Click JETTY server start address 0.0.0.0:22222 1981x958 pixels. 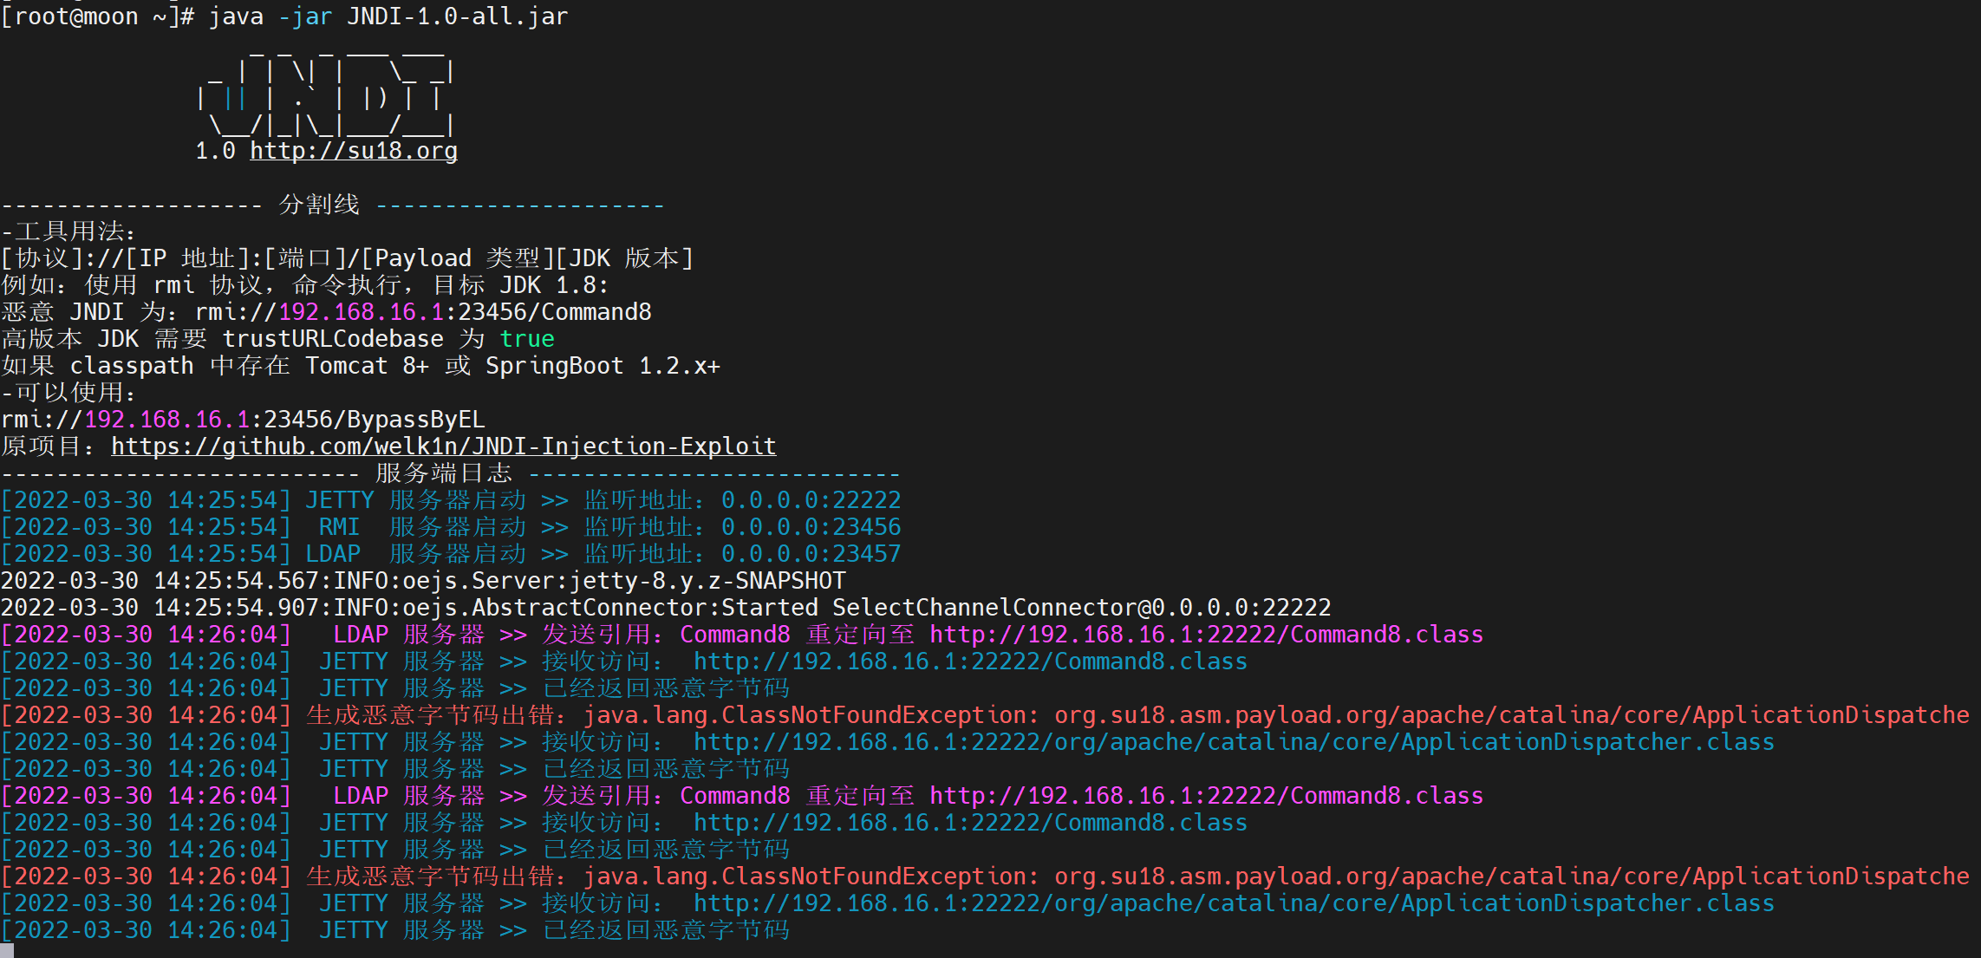(811, 500)
